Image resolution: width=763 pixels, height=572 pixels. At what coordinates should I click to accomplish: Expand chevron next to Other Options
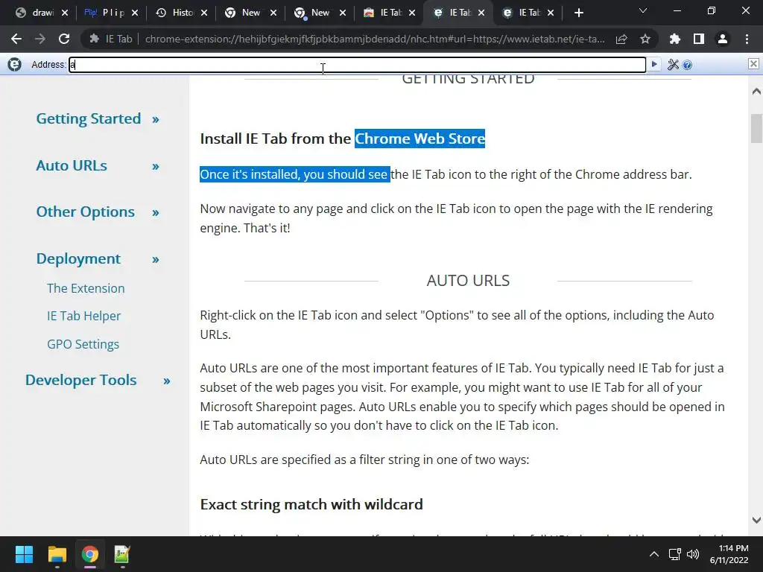tap(155, 213)
